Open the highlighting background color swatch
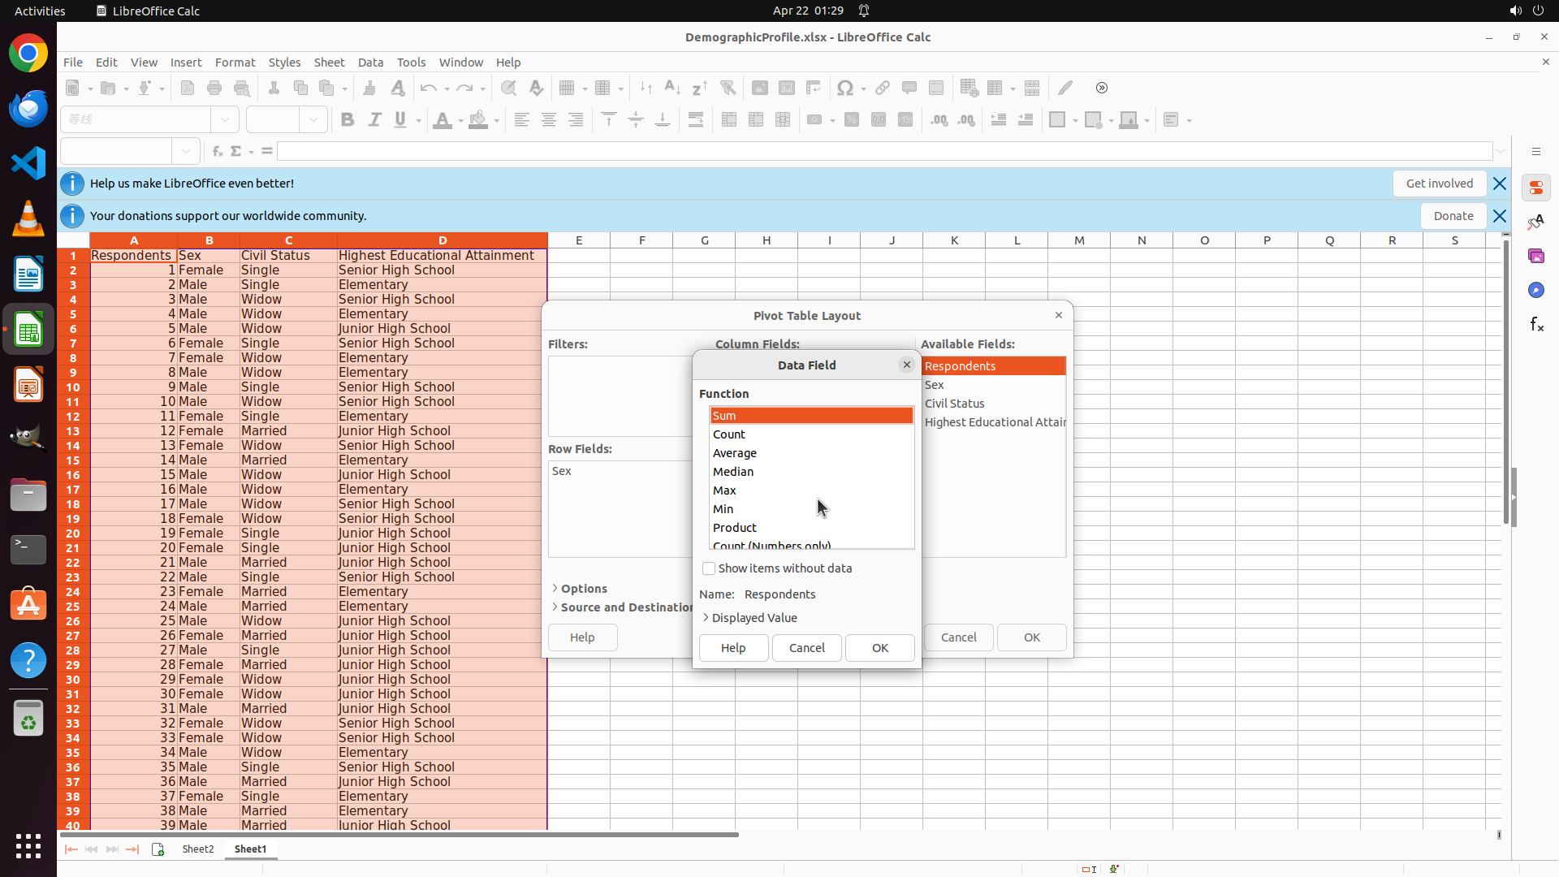The width and height of the screenshot is (1559, 877). 478,120
